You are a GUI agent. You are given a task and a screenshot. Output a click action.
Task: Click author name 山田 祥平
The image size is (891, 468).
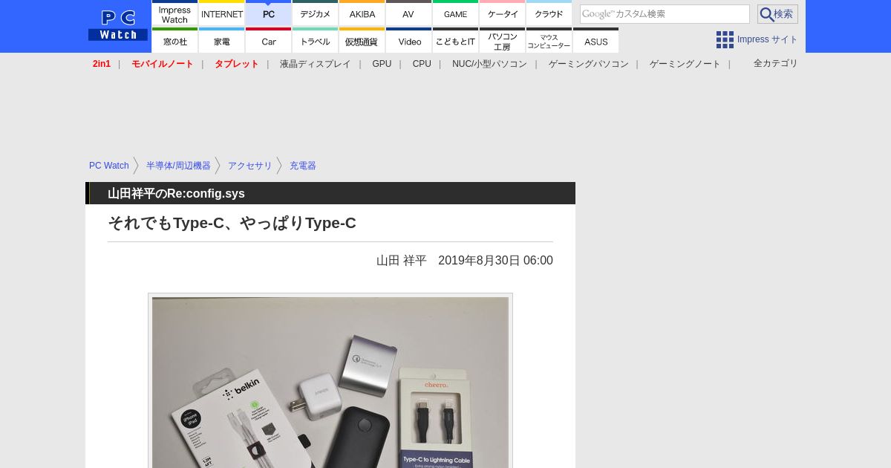click(402, 261)
